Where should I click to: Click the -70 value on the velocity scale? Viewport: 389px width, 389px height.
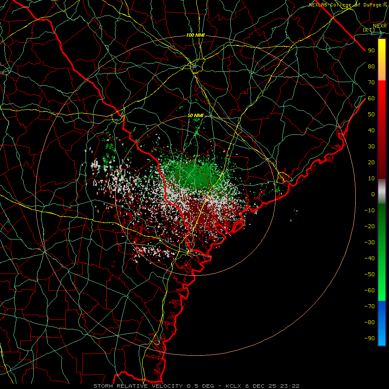tap(370, 306)
